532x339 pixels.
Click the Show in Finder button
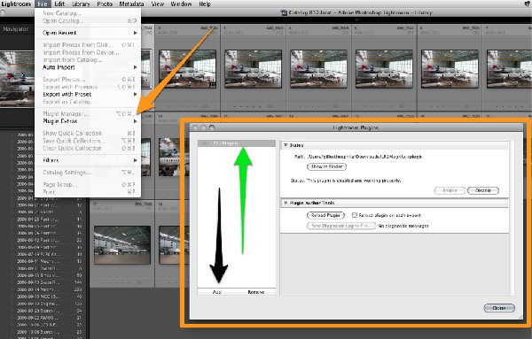[x=326, y=166]
